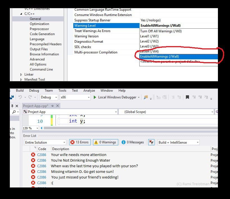The image size is (230, 199).
Task: Click the bookmark icon in the toolbar
Action: [187, 97]
